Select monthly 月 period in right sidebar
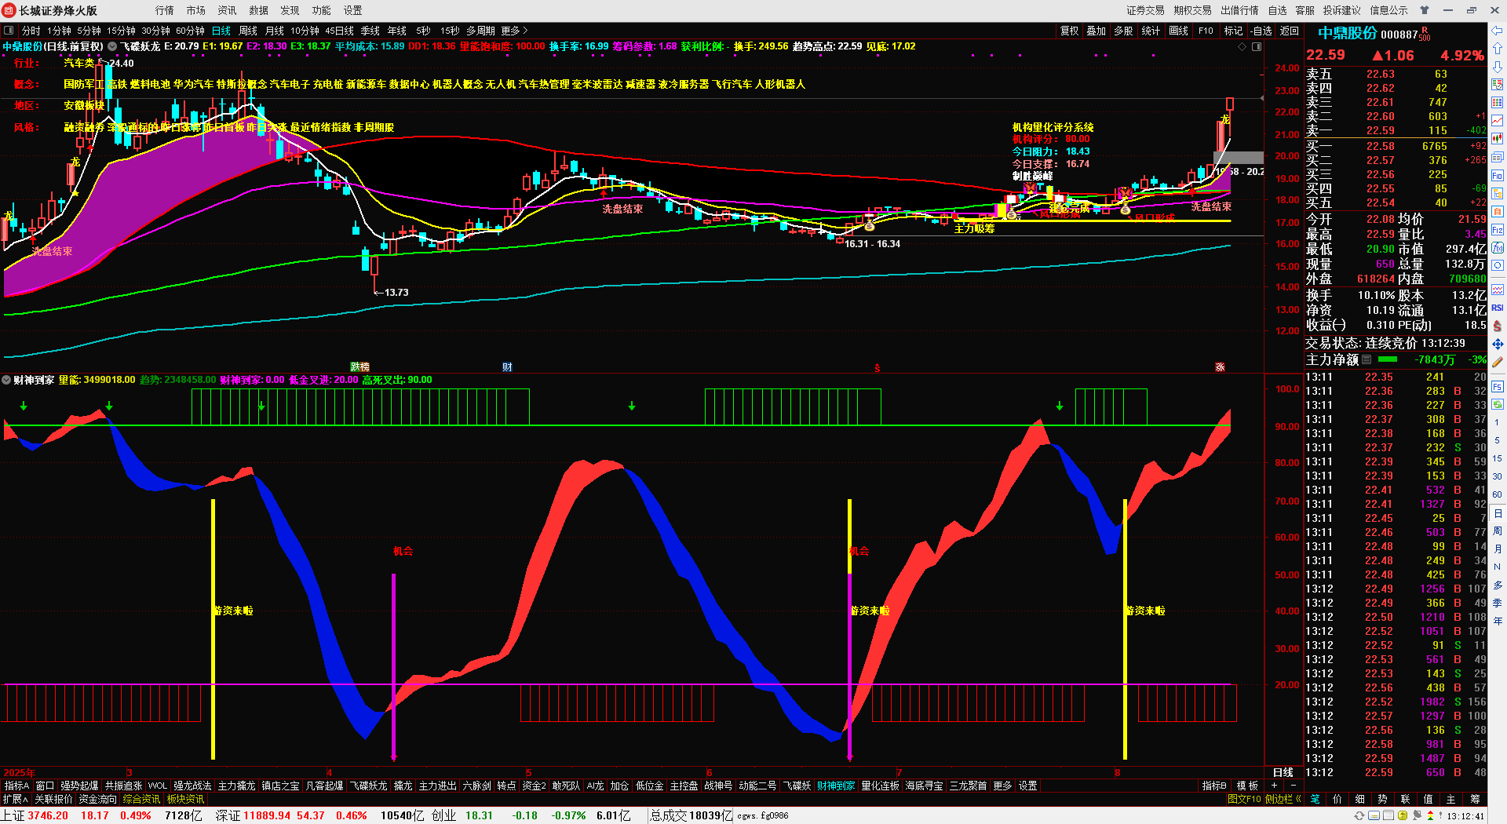The height and width of the screenshot is (824, 1507). click(1498, 549)
